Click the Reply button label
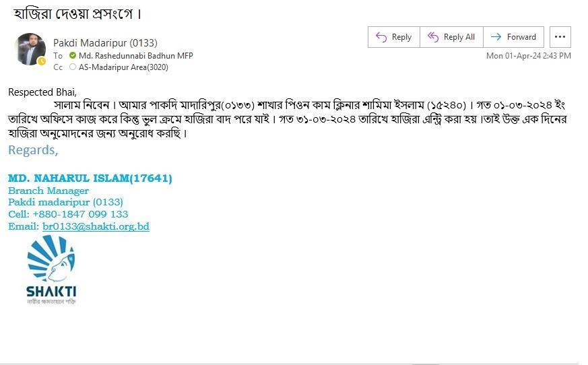This screenshot has height=365, width=588. (401, 37)
